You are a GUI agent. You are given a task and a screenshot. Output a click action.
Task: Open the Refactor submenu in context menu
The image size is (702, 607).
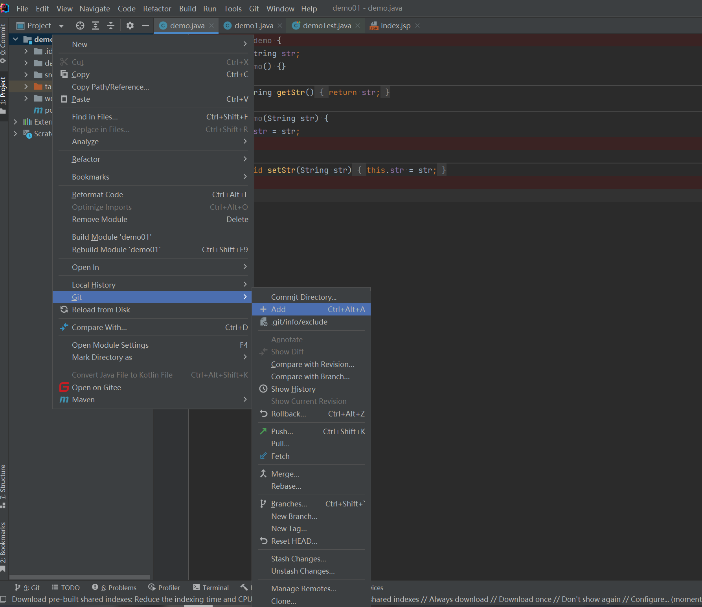pos(153,159)
